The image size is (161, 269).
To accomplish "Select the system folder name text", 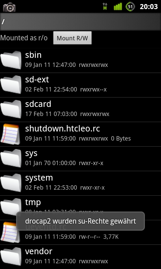I will (39, 178).
